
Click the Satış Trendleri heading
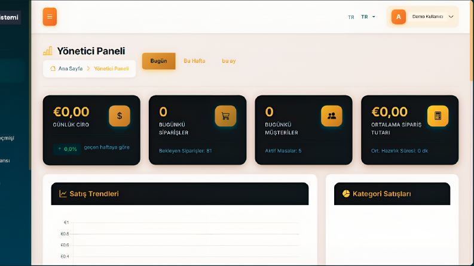coord(94,194)
